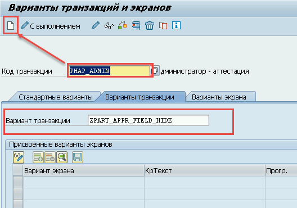Click the standalone pencil Change icon

coord(96,25)
